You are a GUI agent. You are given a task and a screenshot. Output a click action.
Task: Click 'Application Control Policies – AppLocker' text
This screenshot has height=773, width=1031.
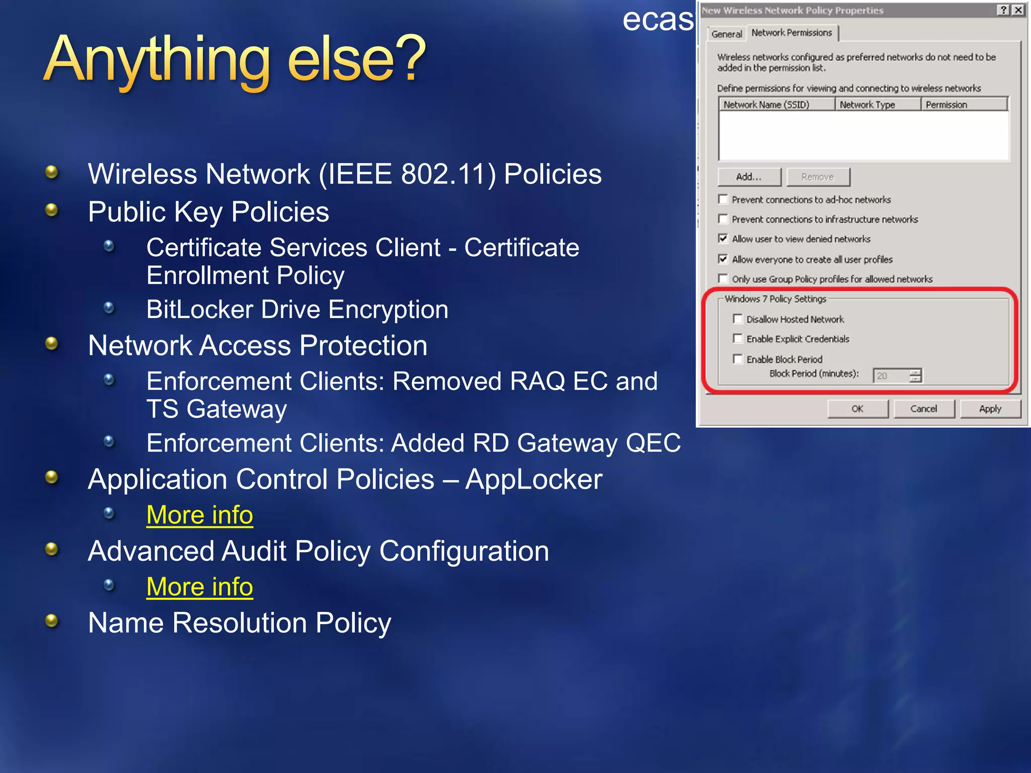(345, 479)
